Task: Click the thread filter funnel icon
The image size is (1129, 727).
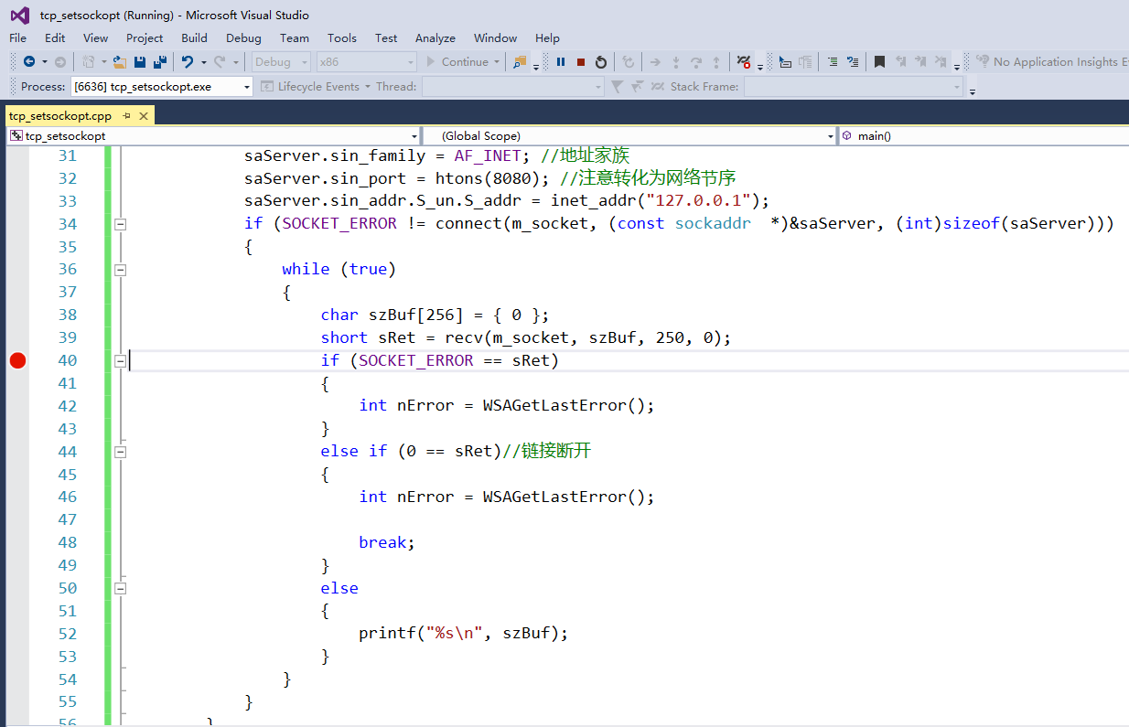Action: click(618, 86)
